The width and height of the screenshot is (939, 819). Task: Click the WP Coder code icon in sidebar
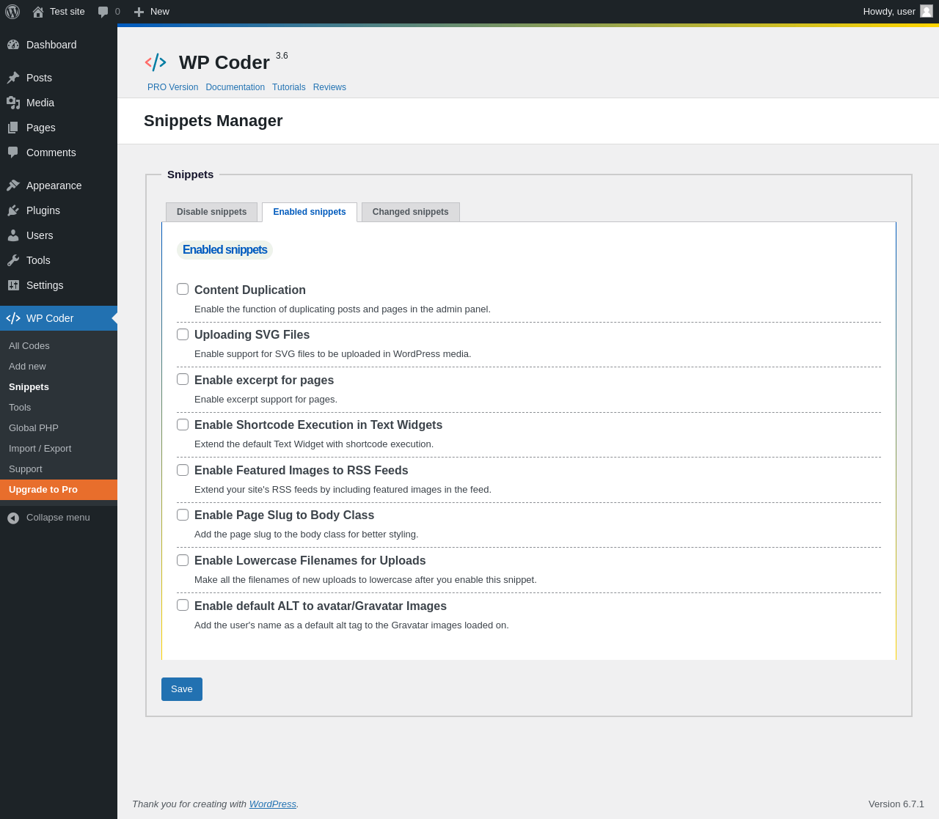point(13,318)
